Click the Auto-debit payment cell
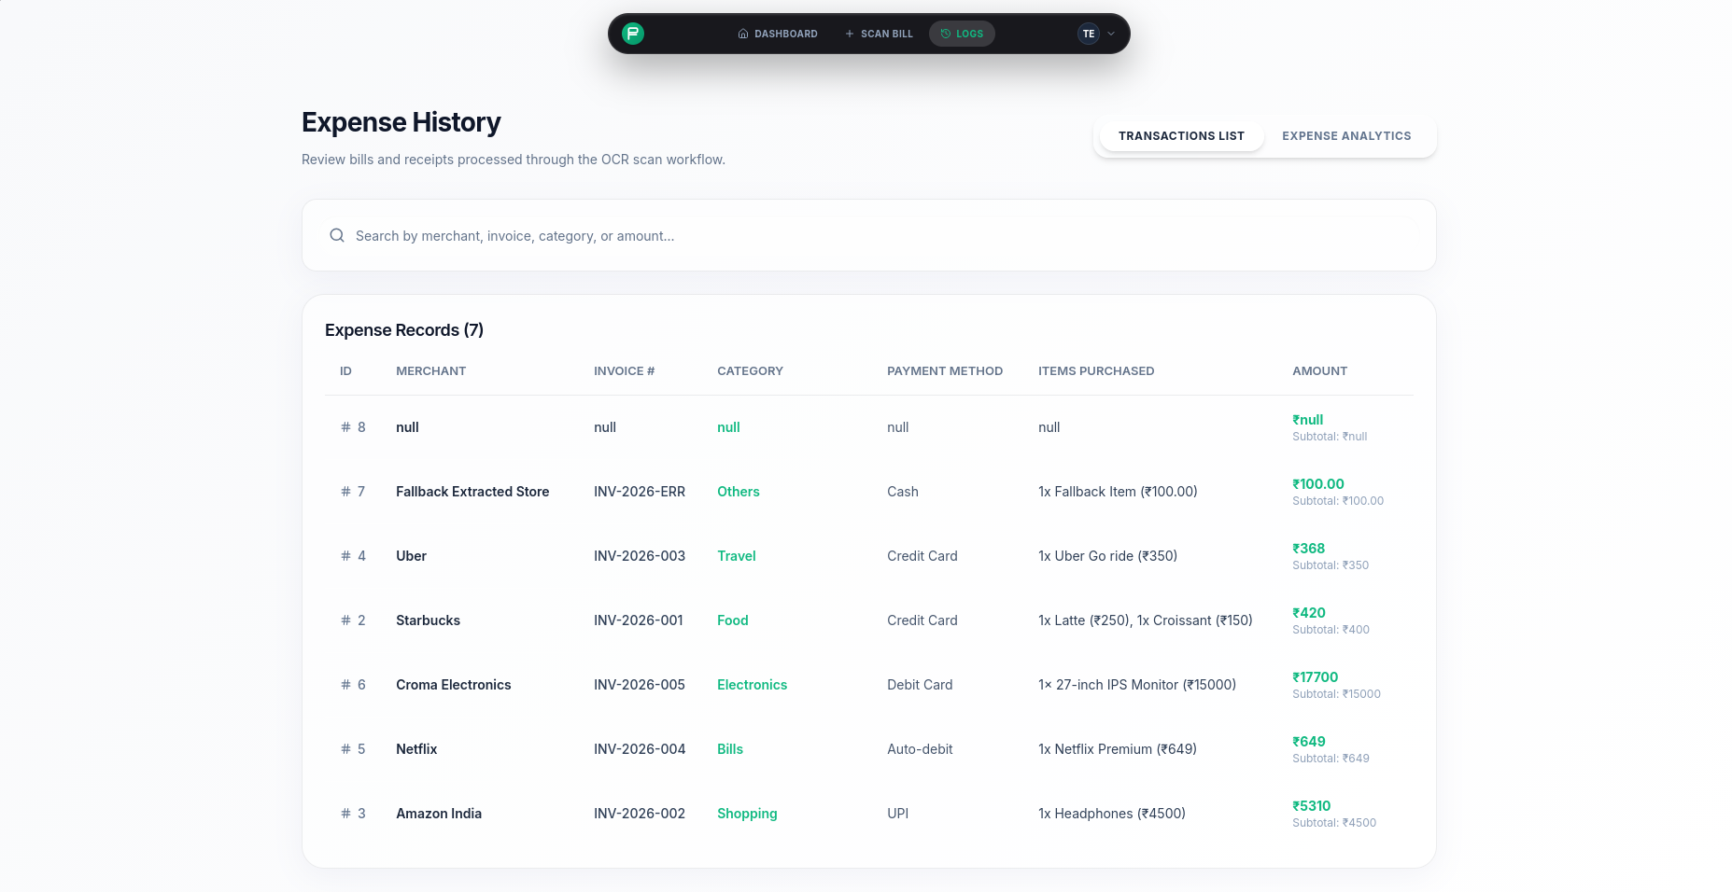The height and width of the screenshot is (892, 1732). point(920,749)
